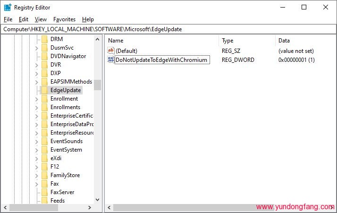This screenshot has height=213, width=337.
Task: Select the EventSystem folder icon
Action: [44, 150]
